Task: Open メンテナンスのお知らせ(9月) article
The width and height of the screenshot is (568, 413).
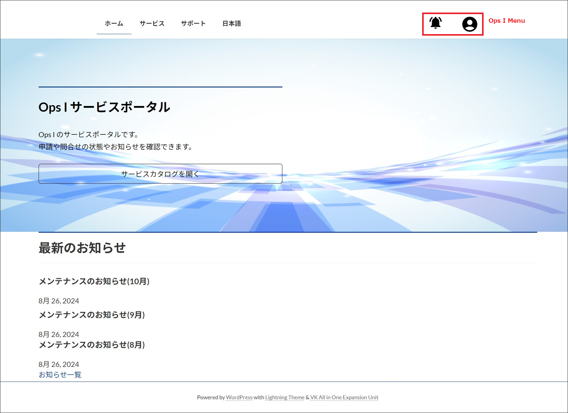Action: pyautogui.click(x=92, y=315)
